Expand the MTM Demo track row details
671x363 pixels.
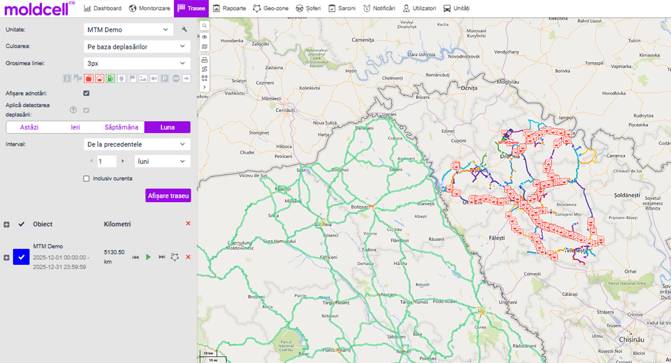tap(7, 257)
